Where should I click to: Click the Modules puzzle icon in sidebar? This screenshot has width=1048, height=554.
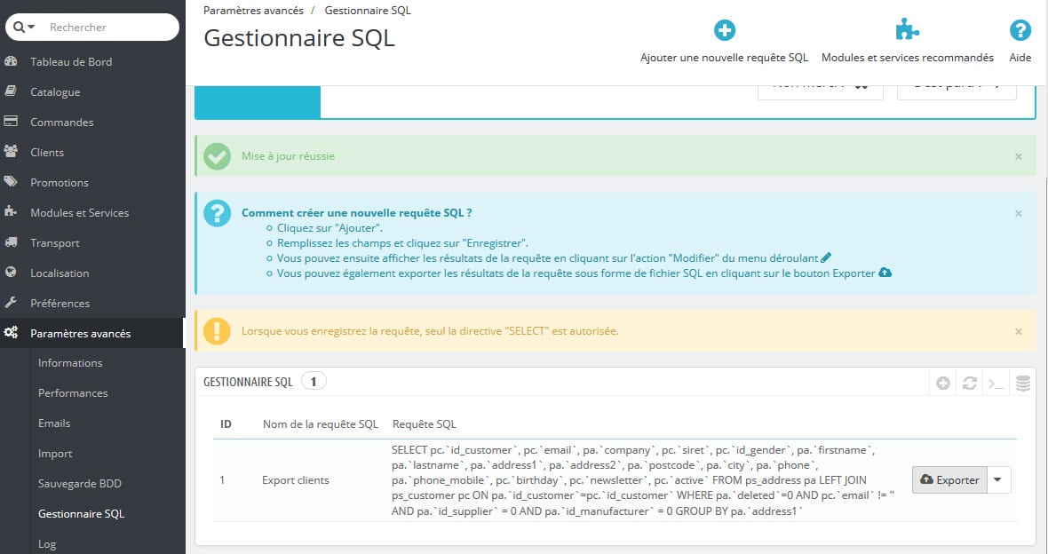[x=11, y=211]
